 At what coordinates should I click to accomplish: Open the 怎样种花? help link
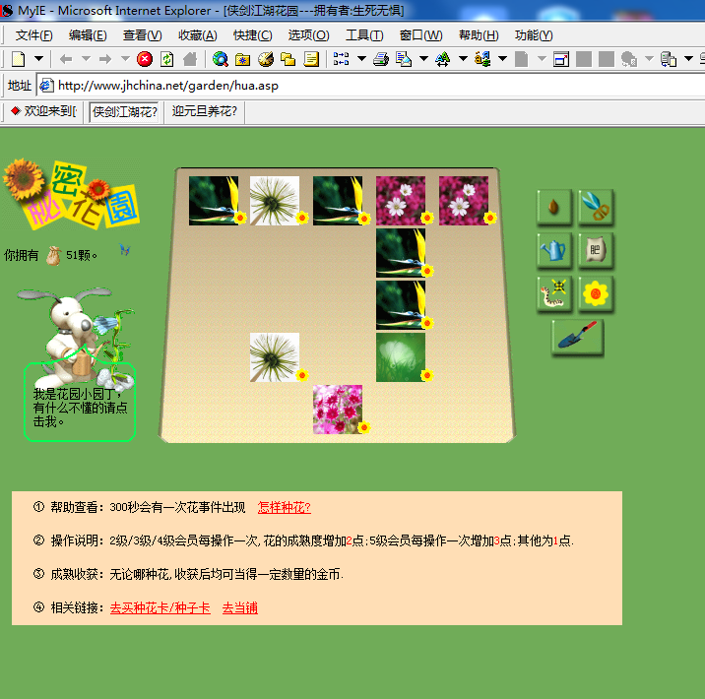point(285,507)
